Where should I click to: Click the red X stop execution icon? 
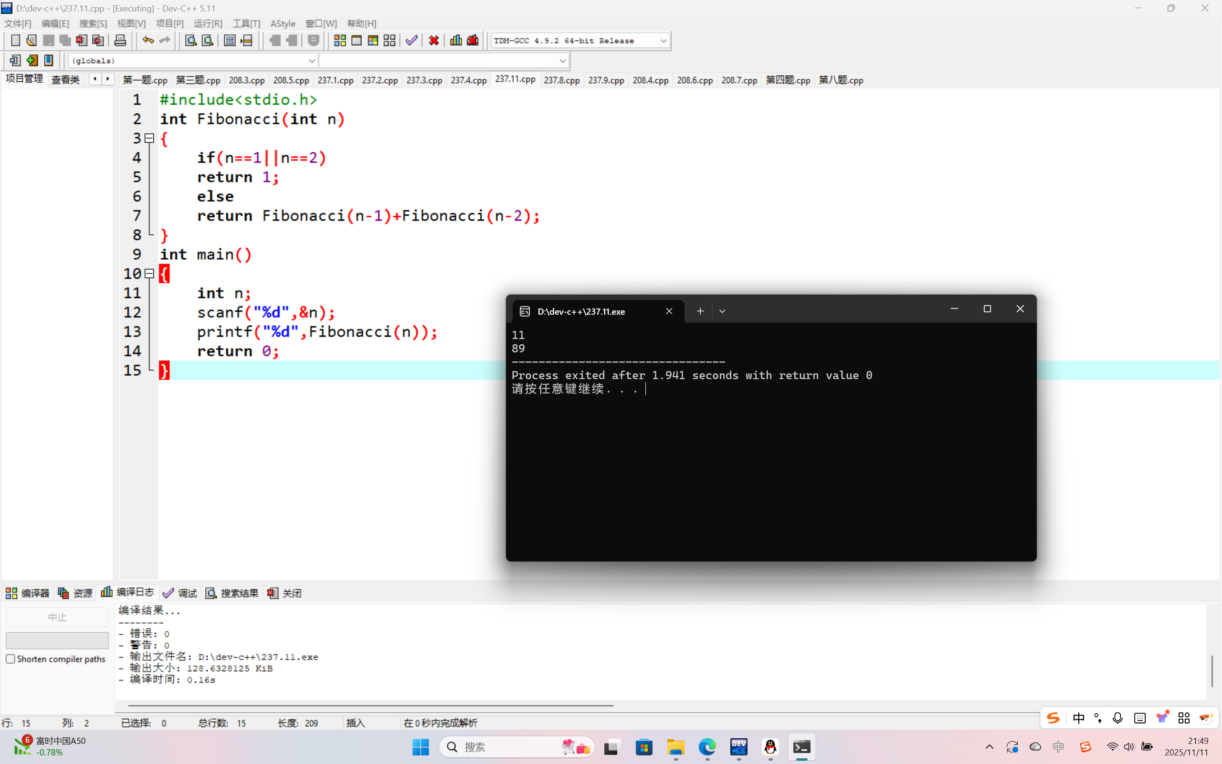click(434, 41)
